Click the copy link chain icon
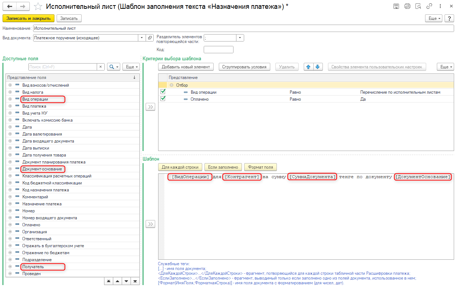The width and height of the screenshot is (460, 288). (x=429, y=6)
